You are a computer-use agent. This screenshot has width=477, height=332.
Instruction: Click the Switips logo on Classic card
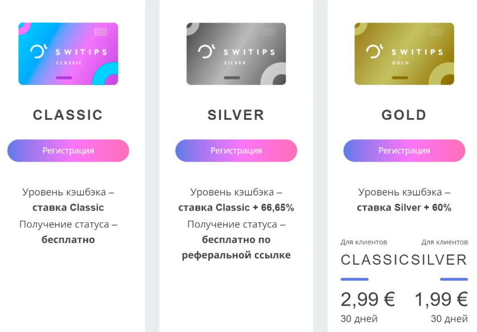coord(38,51)
